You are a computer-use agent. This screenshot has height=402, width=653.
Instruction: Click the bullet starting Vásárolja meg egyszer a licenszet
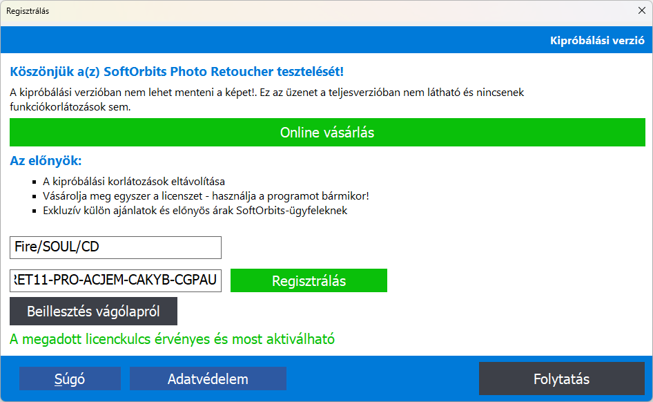[x=206, y=196]
